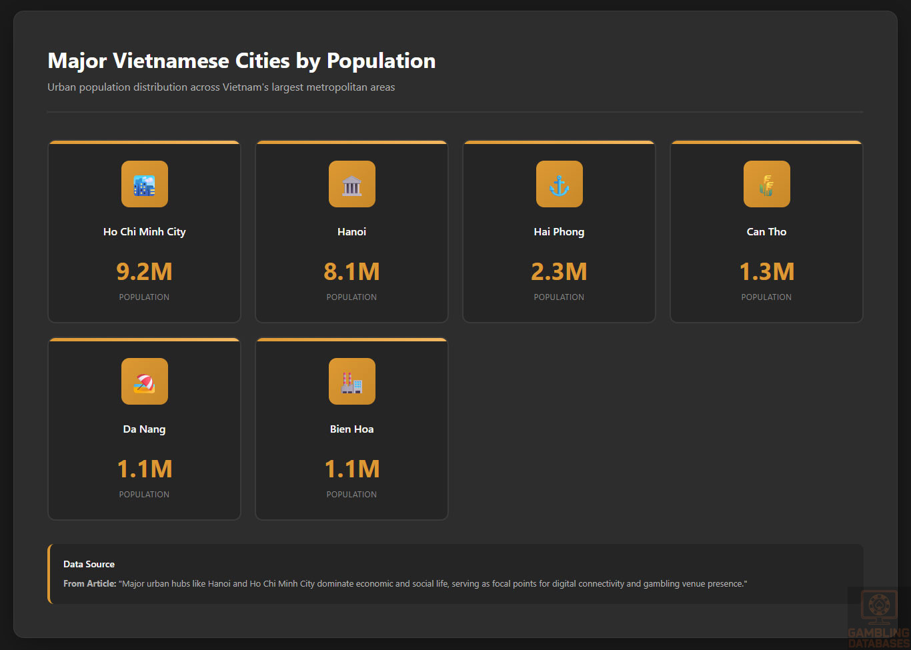Image resolution: width=911 pixels, height=650 pixels.
Task: Click the urban population distribution subtitle
Action: [x=221, y=87]
